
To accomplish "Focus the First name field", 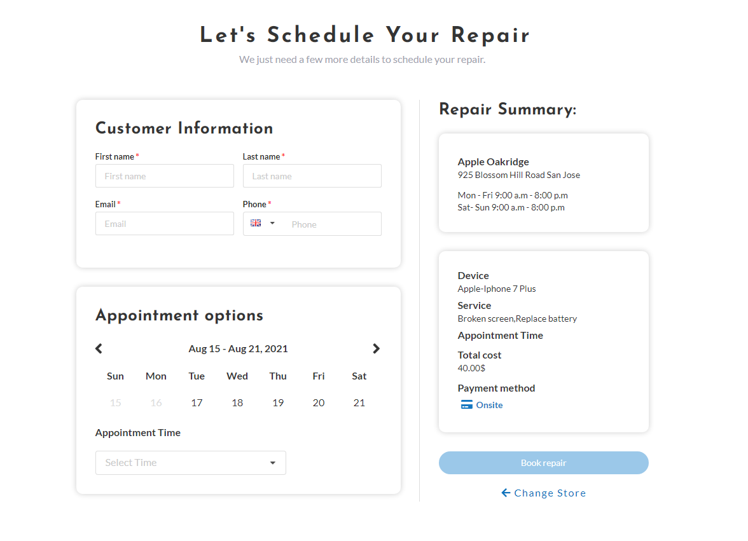I will coord(164,176).
